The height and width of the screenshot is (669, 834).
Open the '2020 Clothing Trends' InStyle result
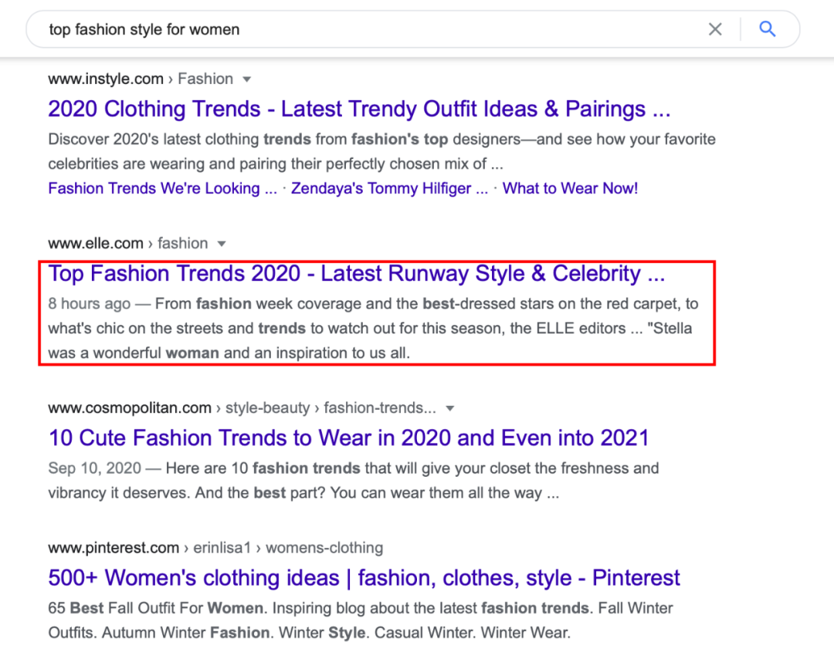pos(358,109)
